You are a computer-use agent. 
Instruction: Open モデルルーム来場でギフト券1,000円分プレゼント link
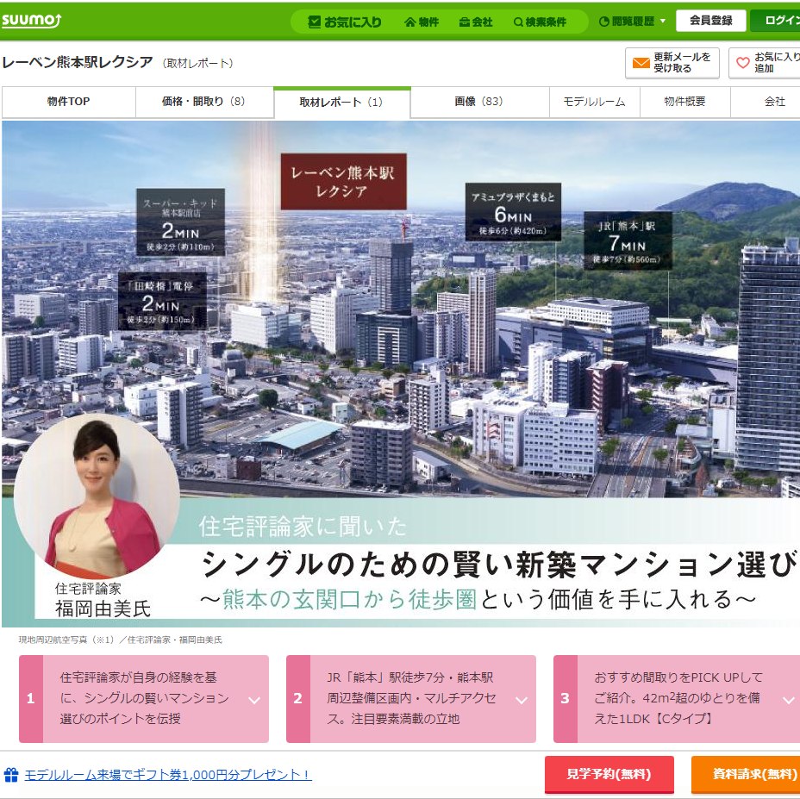click(168, 775)
